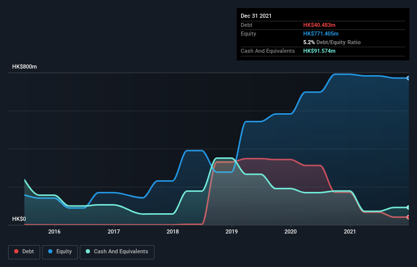Click the 2021 x-axis label

[350, 231]
